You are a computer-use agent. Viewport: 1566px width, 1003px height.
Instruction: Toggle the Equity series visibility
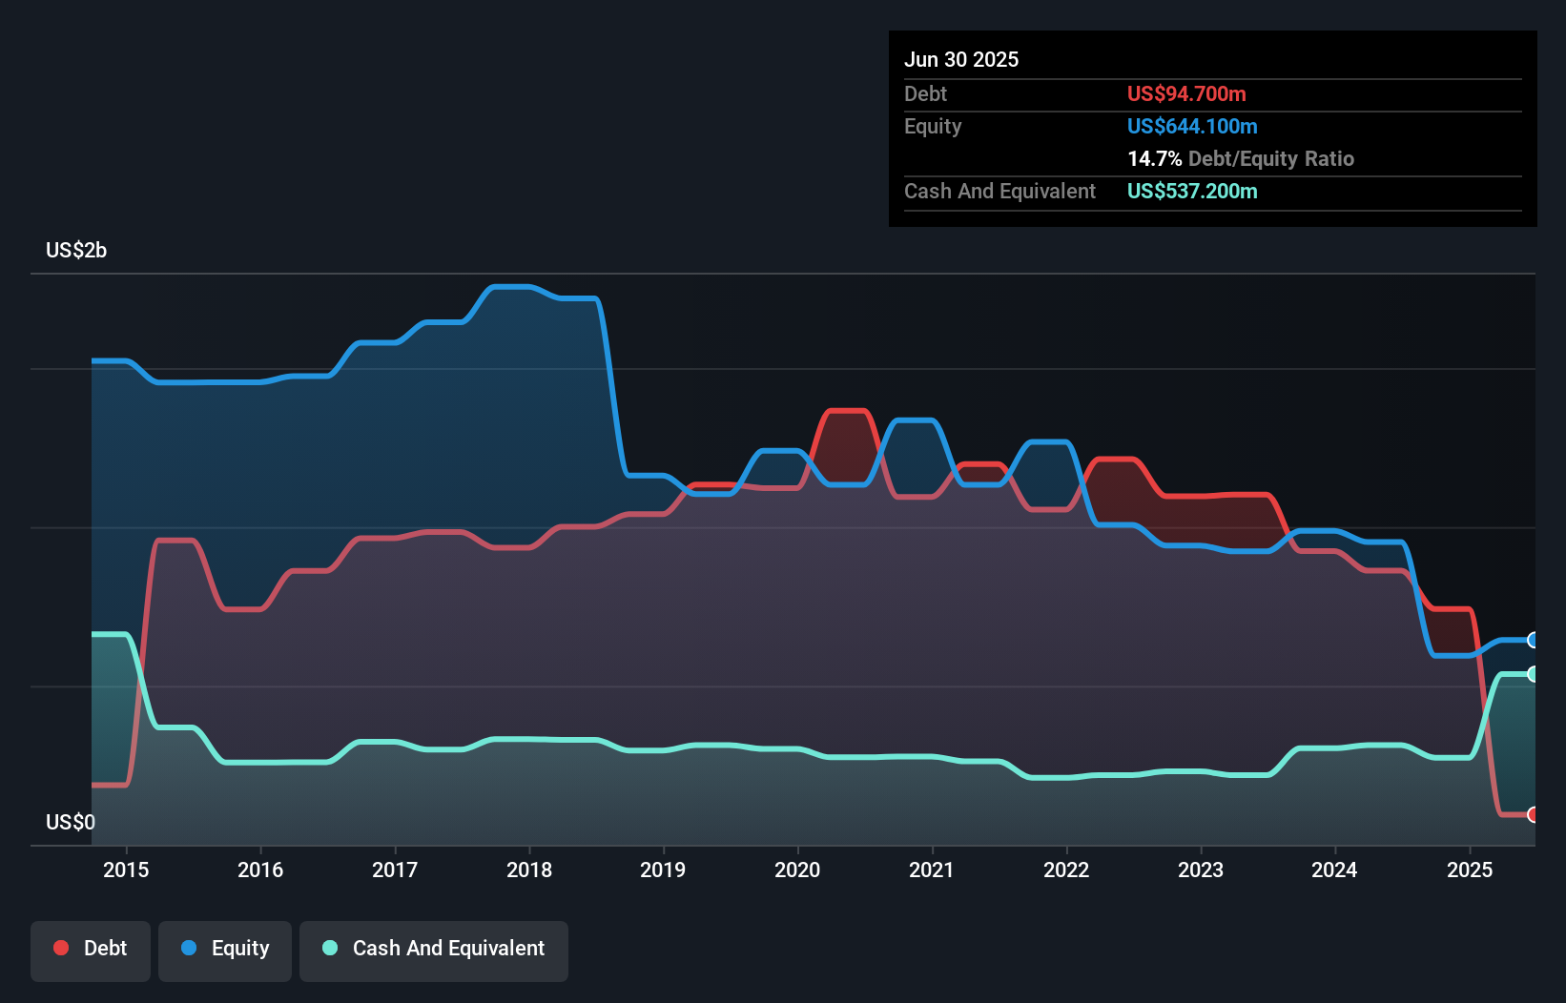[x=225, y=951]
